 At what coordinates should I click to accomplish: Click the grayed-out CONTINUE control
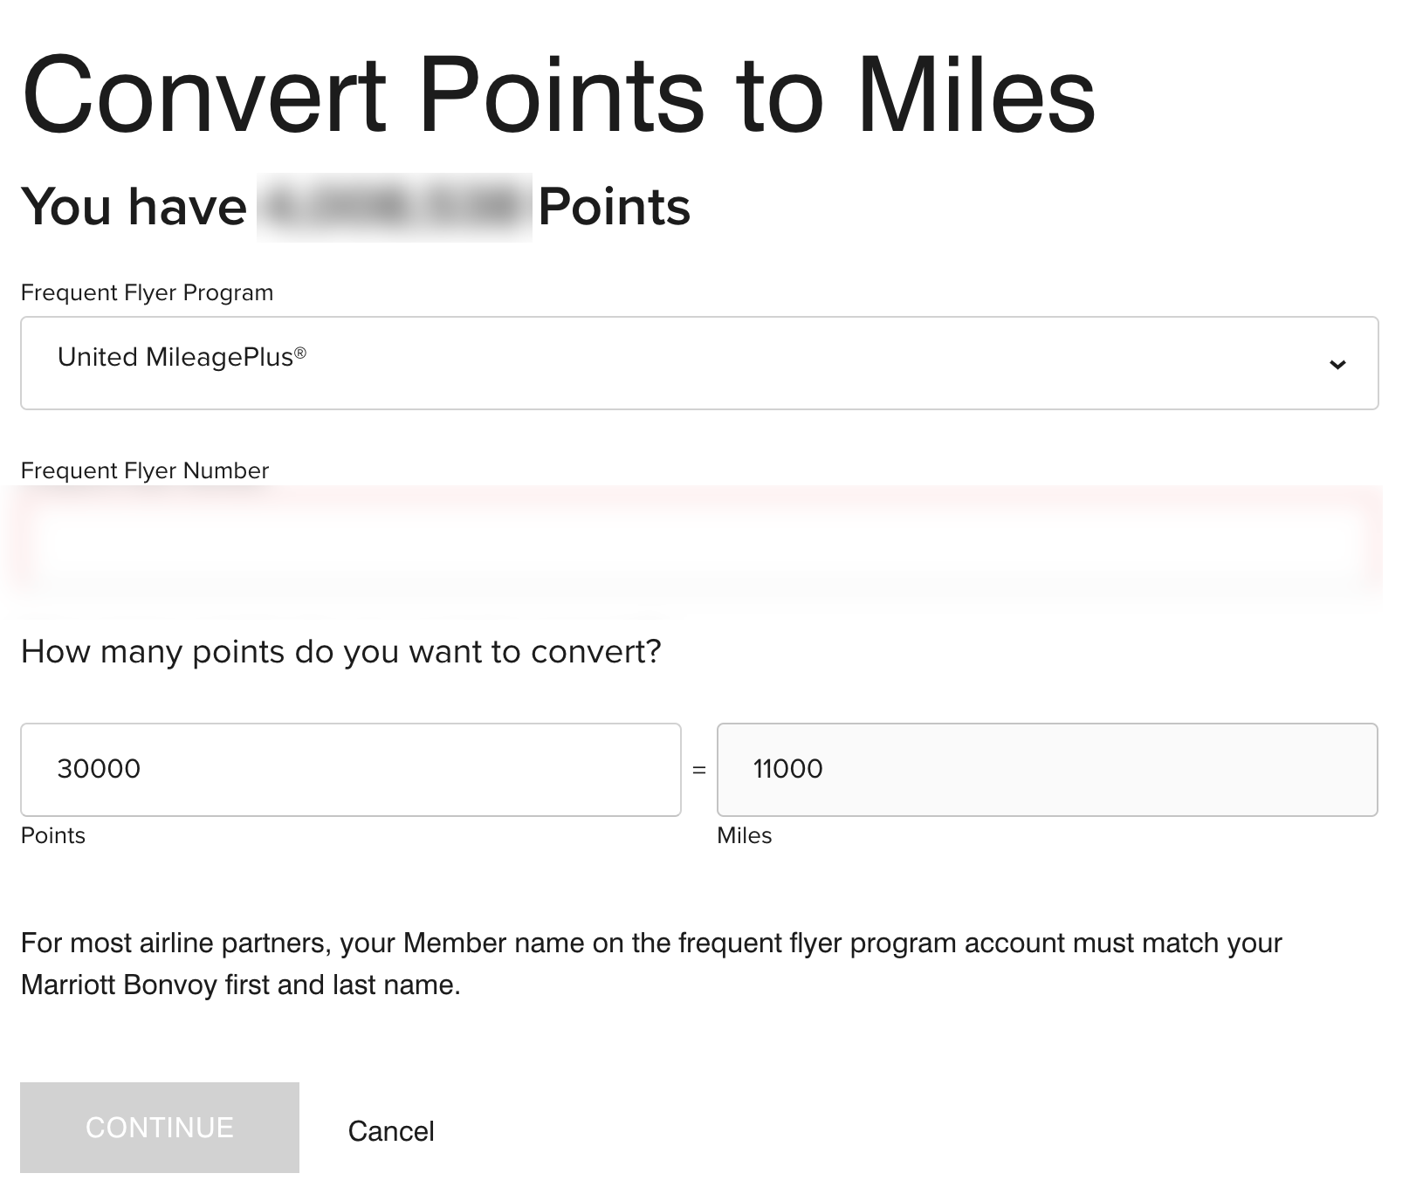pyautogui.click(x=159, y=1127)
